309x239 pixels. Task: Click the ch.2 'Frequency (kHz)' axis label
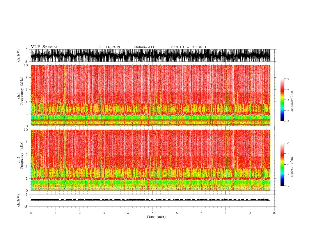[22, 155]
